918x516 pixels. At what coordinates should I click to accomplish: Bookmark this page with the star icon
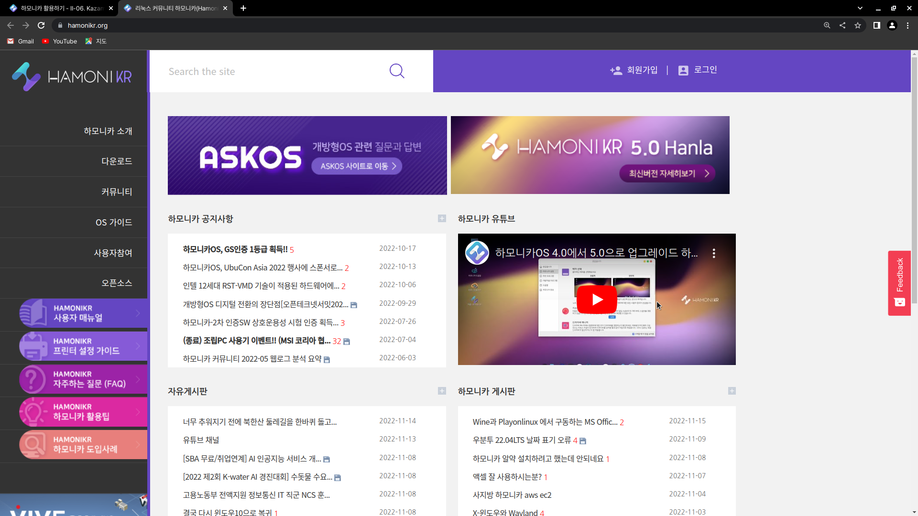(x=858, y=25)
